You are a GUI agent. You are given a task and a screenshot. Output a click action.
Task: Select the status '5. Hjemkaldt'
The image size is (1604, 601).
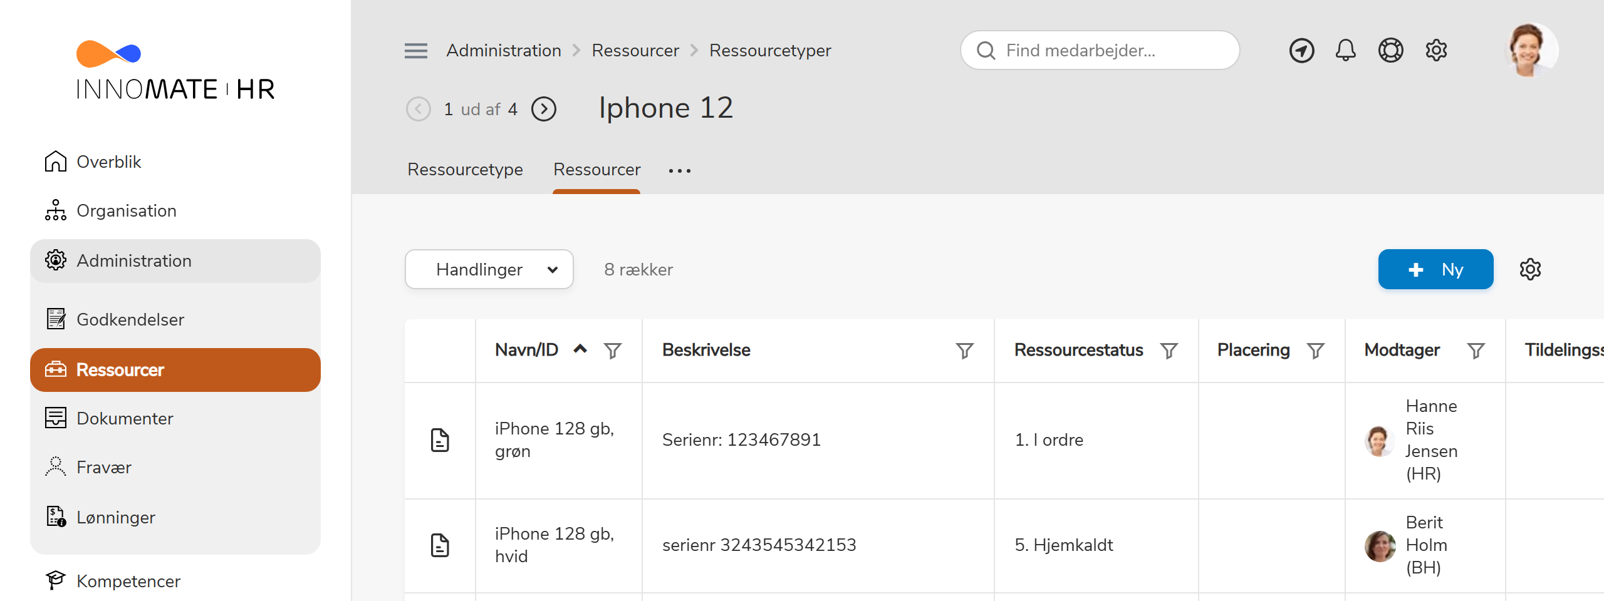pyautogui.click(x=1064, y=545)
